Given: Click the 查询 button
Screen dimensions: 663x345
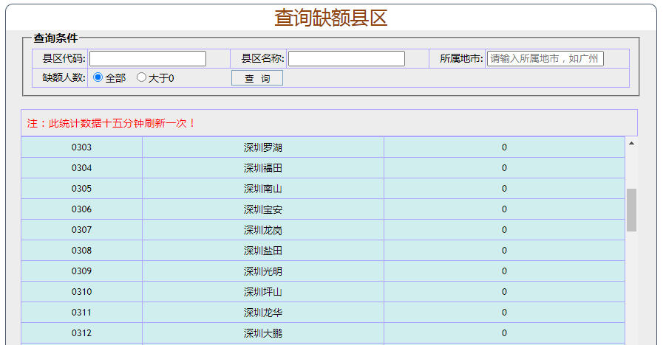Looking at the screenshot, I should click(x=257, y=78).
